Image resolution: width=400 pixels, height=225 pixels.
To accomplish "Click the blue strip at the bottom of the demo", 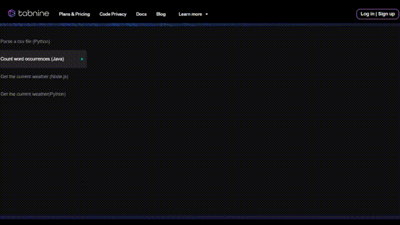I will point(200,217).
